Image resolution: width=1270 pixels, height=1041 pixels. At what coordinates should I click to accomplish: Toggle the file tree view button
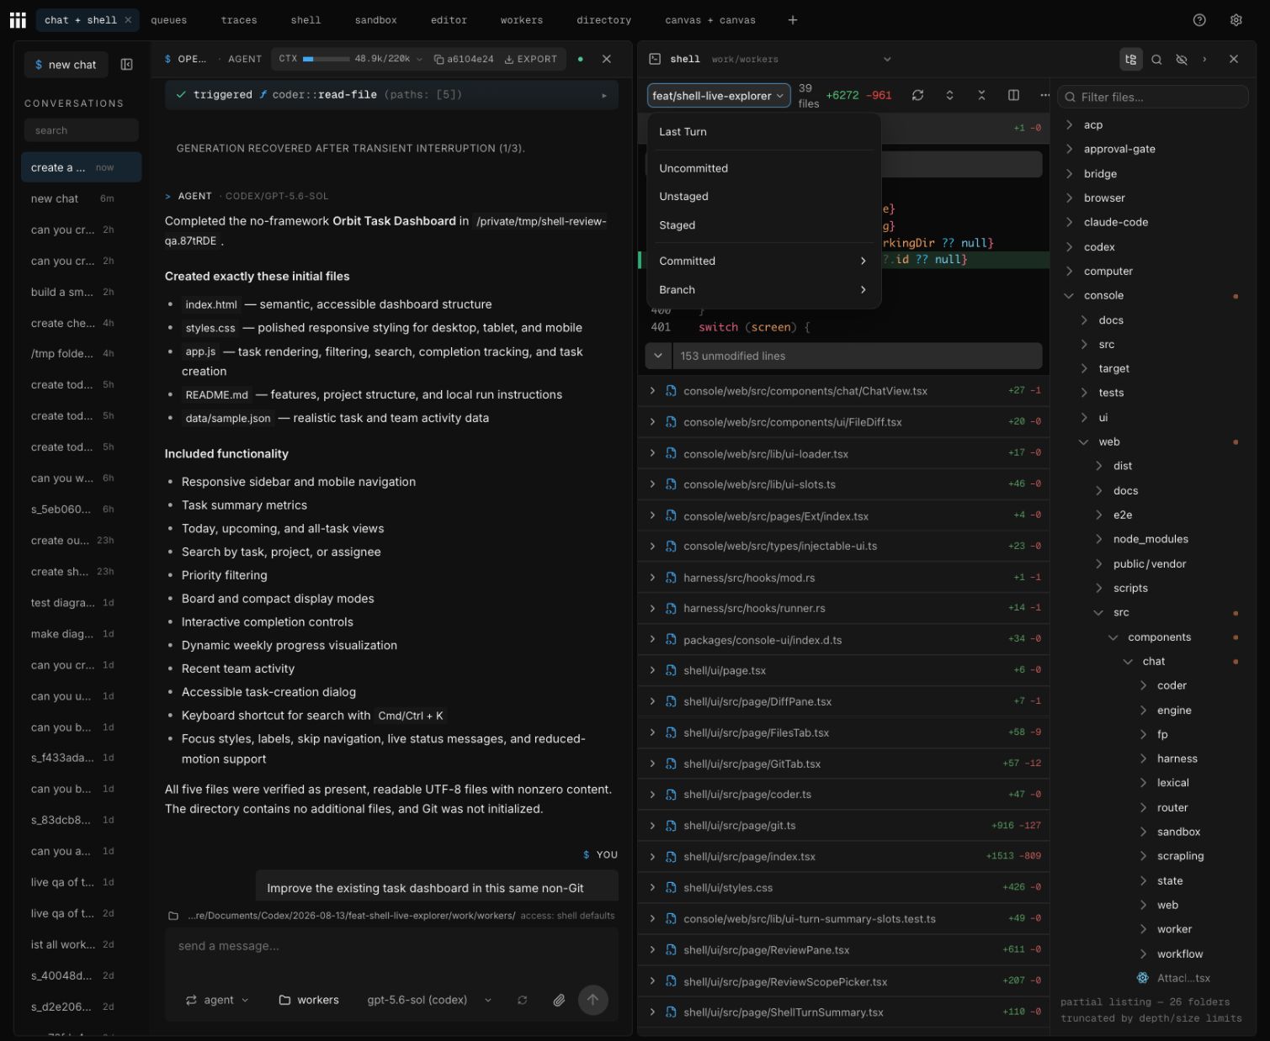coord(1130,60)
